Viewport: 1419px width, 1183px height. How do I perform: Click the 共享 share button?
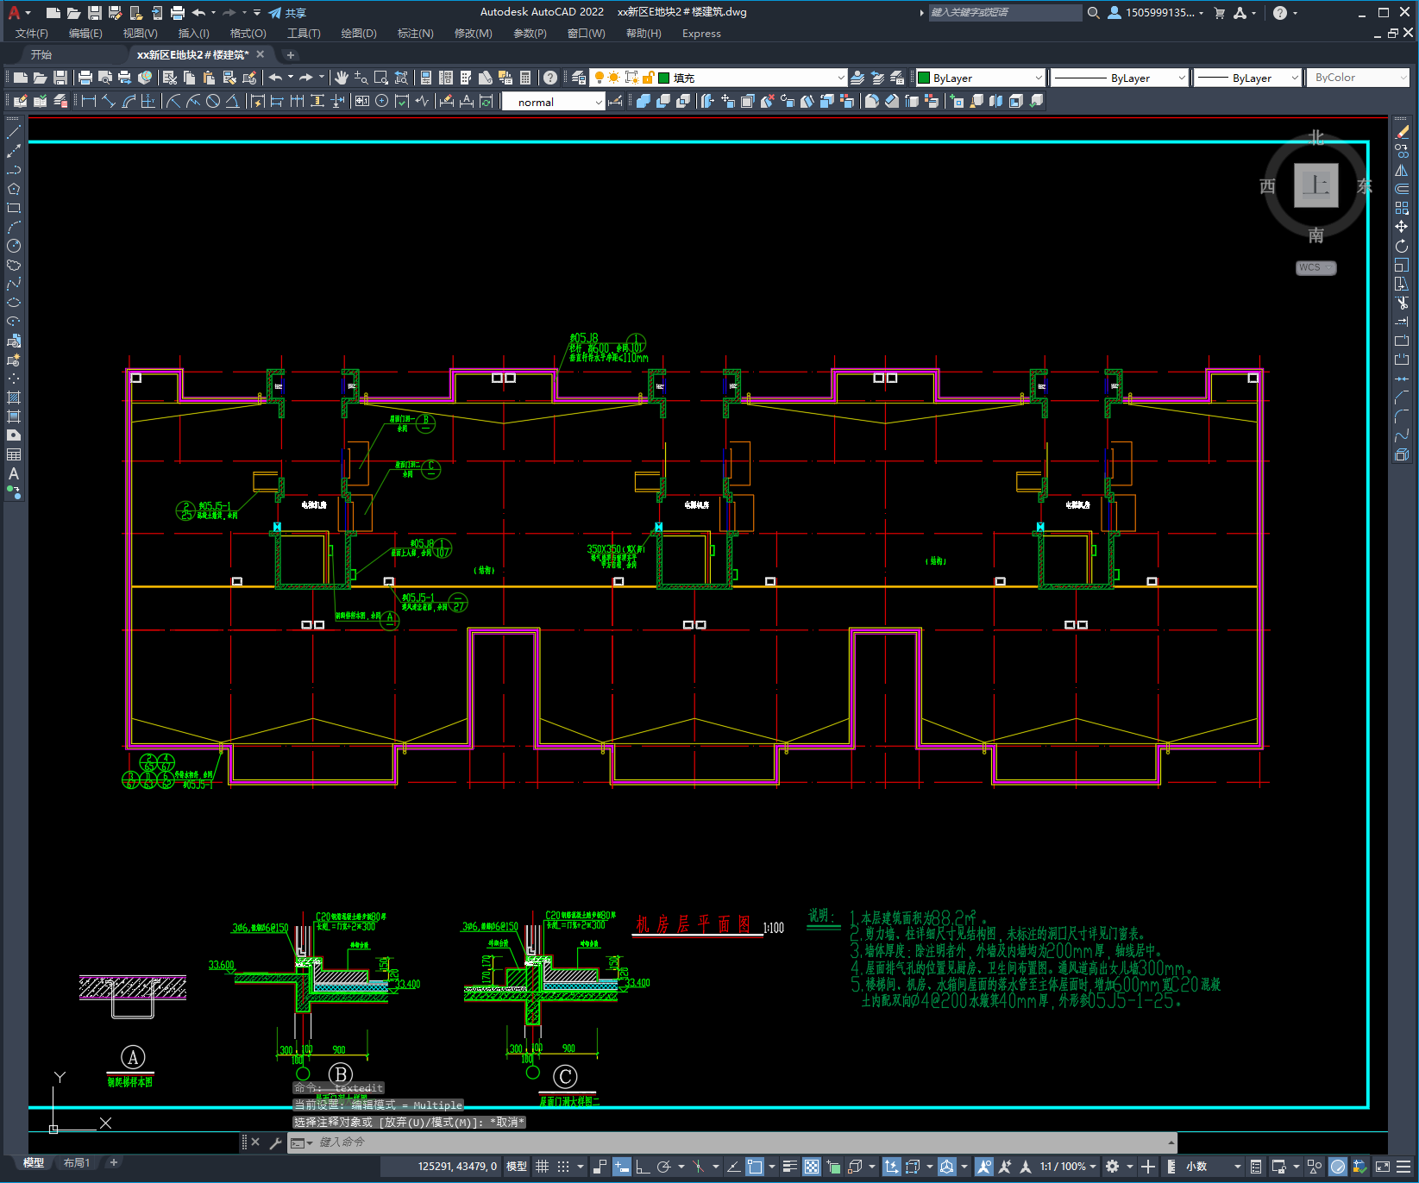pyautogui.click(x=288, y=13)
